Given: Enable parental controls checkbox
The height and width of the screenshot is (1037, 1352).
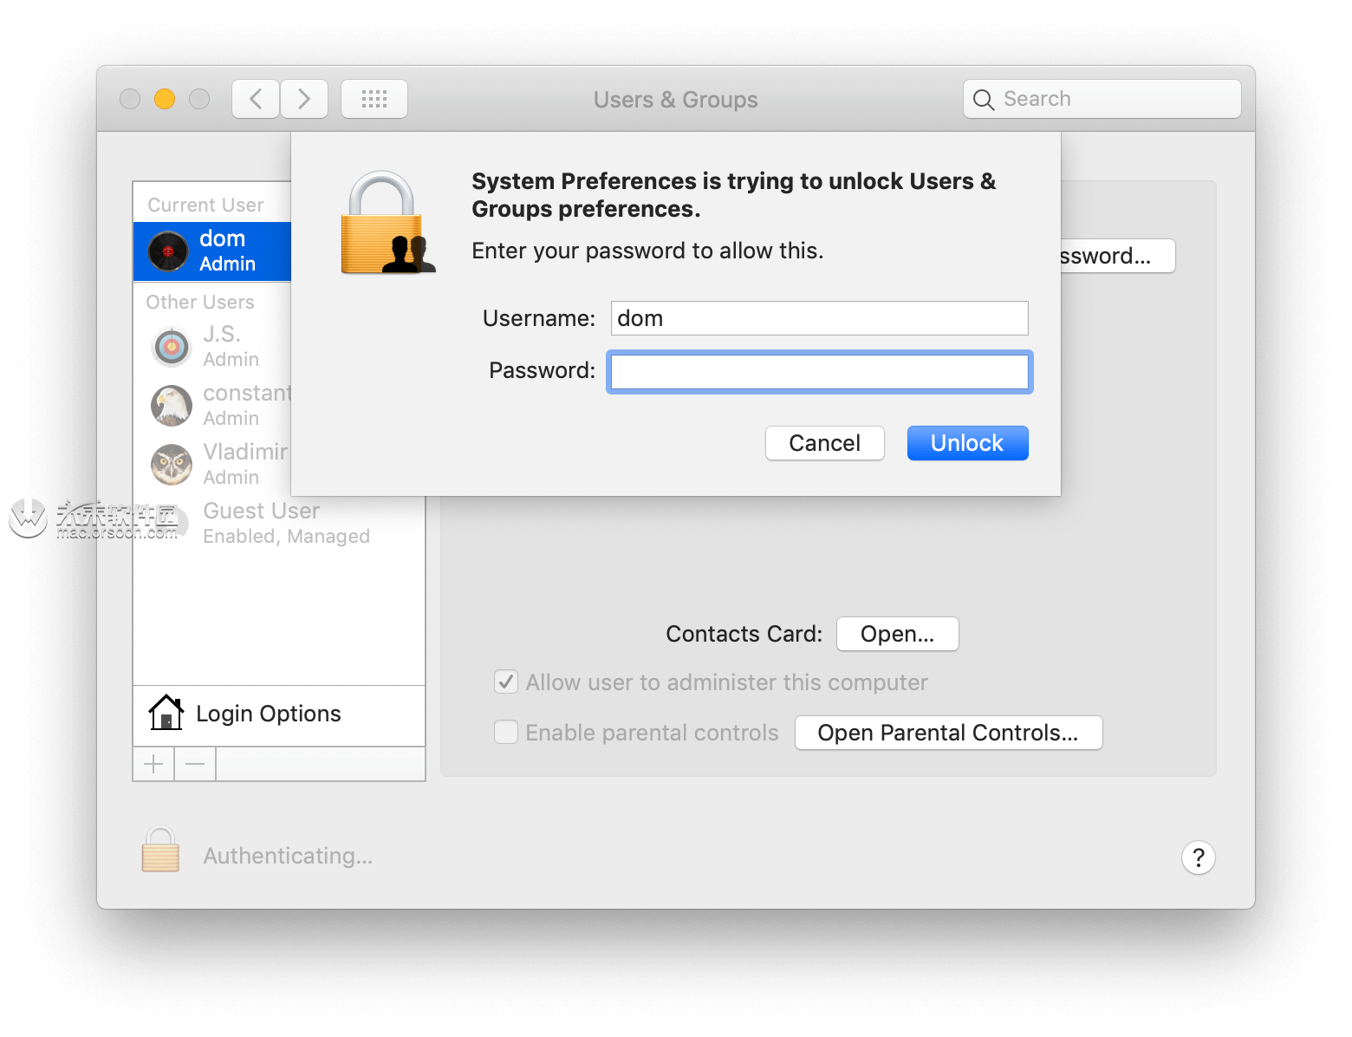Looking at the screenshot, I should [x=506, y=733].
